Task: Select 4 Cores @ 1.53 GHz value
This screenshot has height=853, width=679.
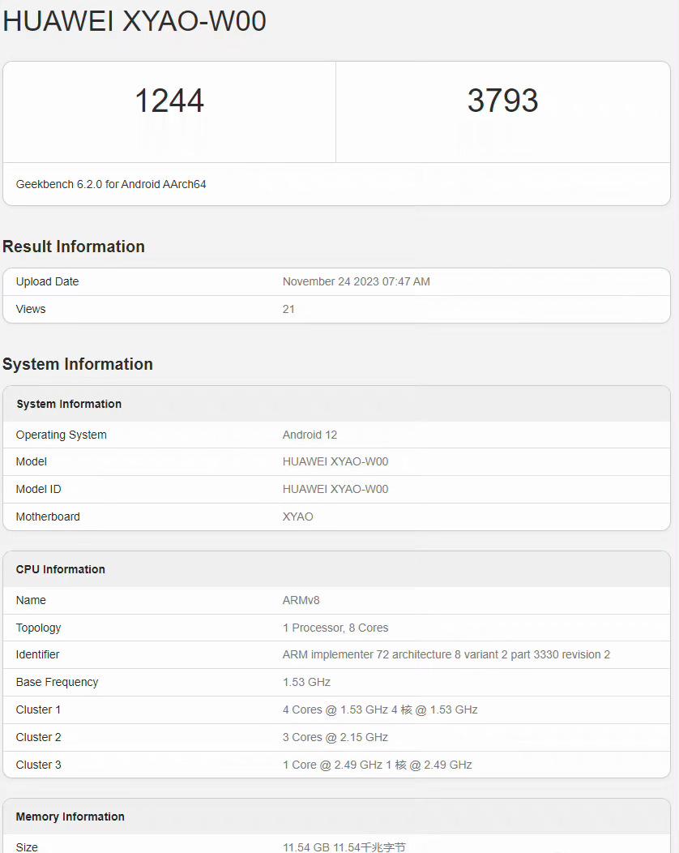Action: (x=379, y=710)
